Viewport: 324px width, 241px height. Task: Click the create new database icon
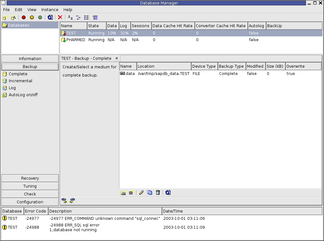(x=5, y=17)
